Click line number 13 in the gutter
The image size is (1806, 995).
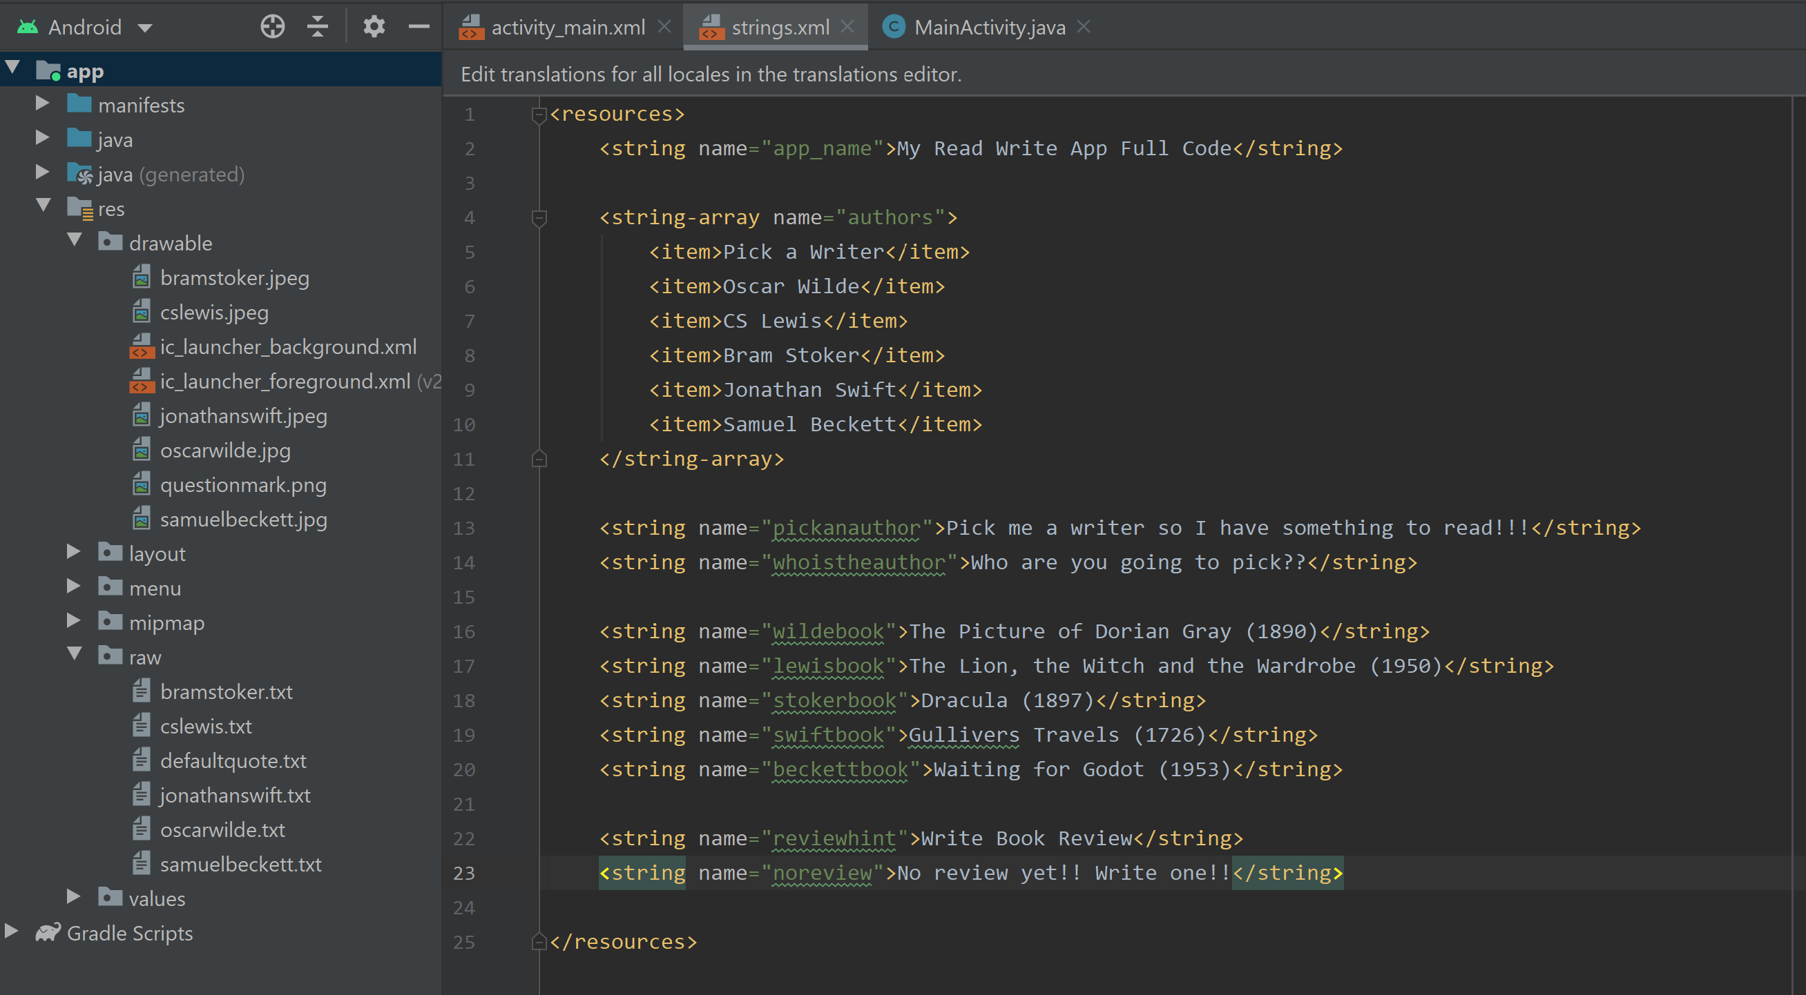click(x=463, y=529)
